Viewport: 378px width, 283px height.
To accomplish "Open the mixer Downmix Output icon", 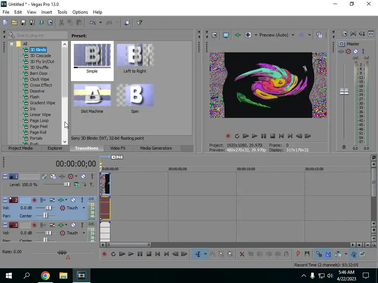I will pos(353,34).
